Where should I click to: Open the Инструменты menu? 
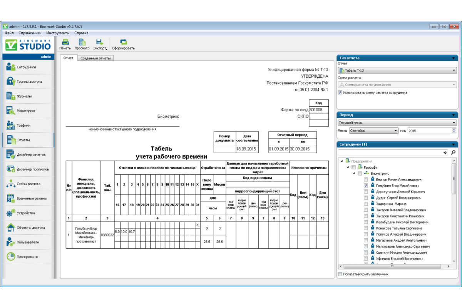(x=58, y=33)
